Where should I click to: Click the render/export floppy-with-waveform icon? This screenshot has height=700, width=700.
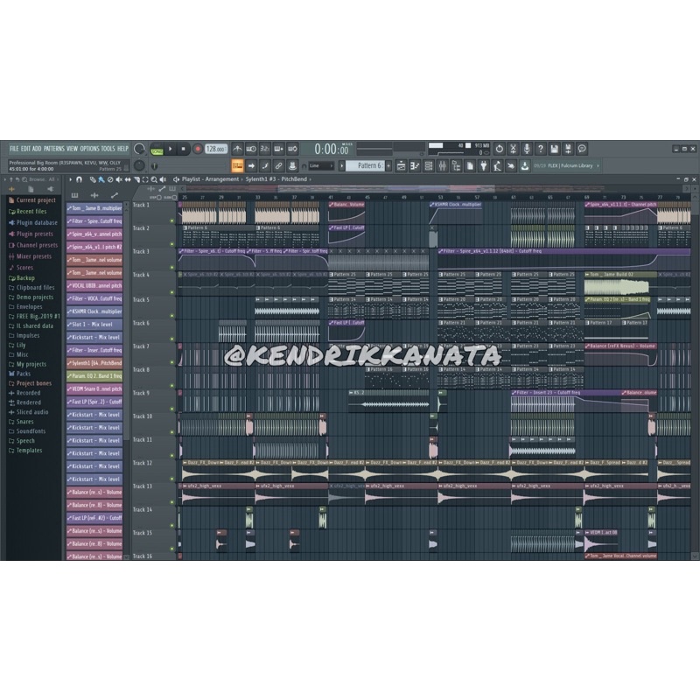point(568,149)
